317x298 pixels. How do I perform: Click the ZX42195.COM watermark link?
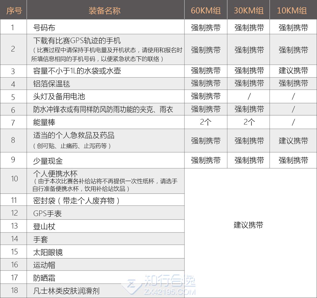pyautogui.click(x=170, y=292)
